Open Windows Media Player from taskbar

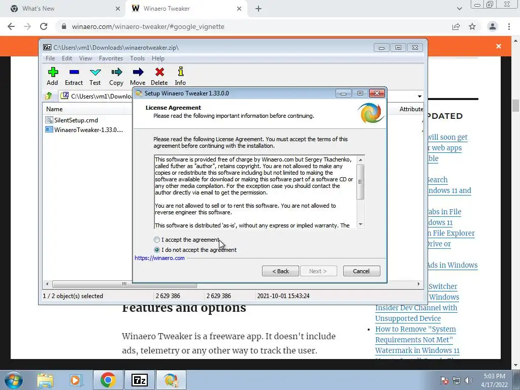[75, 380]
